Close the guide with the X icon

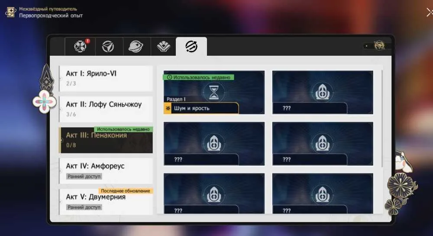tap(430, 13)
